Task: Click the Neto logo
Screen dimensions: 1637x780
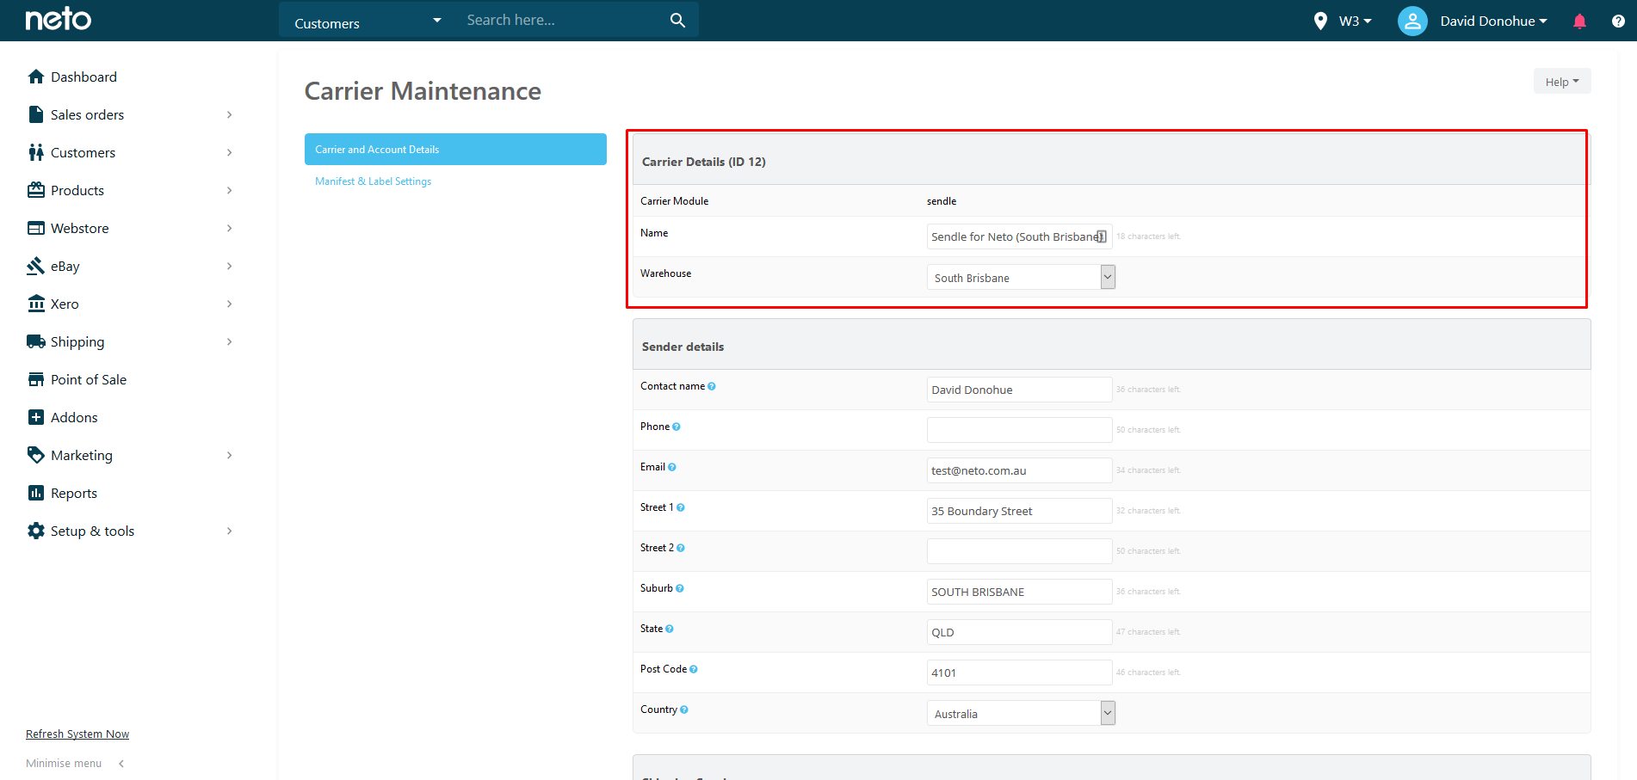Action: (58, 20)
